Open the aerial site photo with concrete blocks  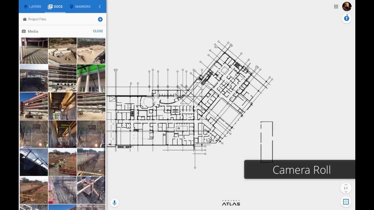(x=63, y=51)
